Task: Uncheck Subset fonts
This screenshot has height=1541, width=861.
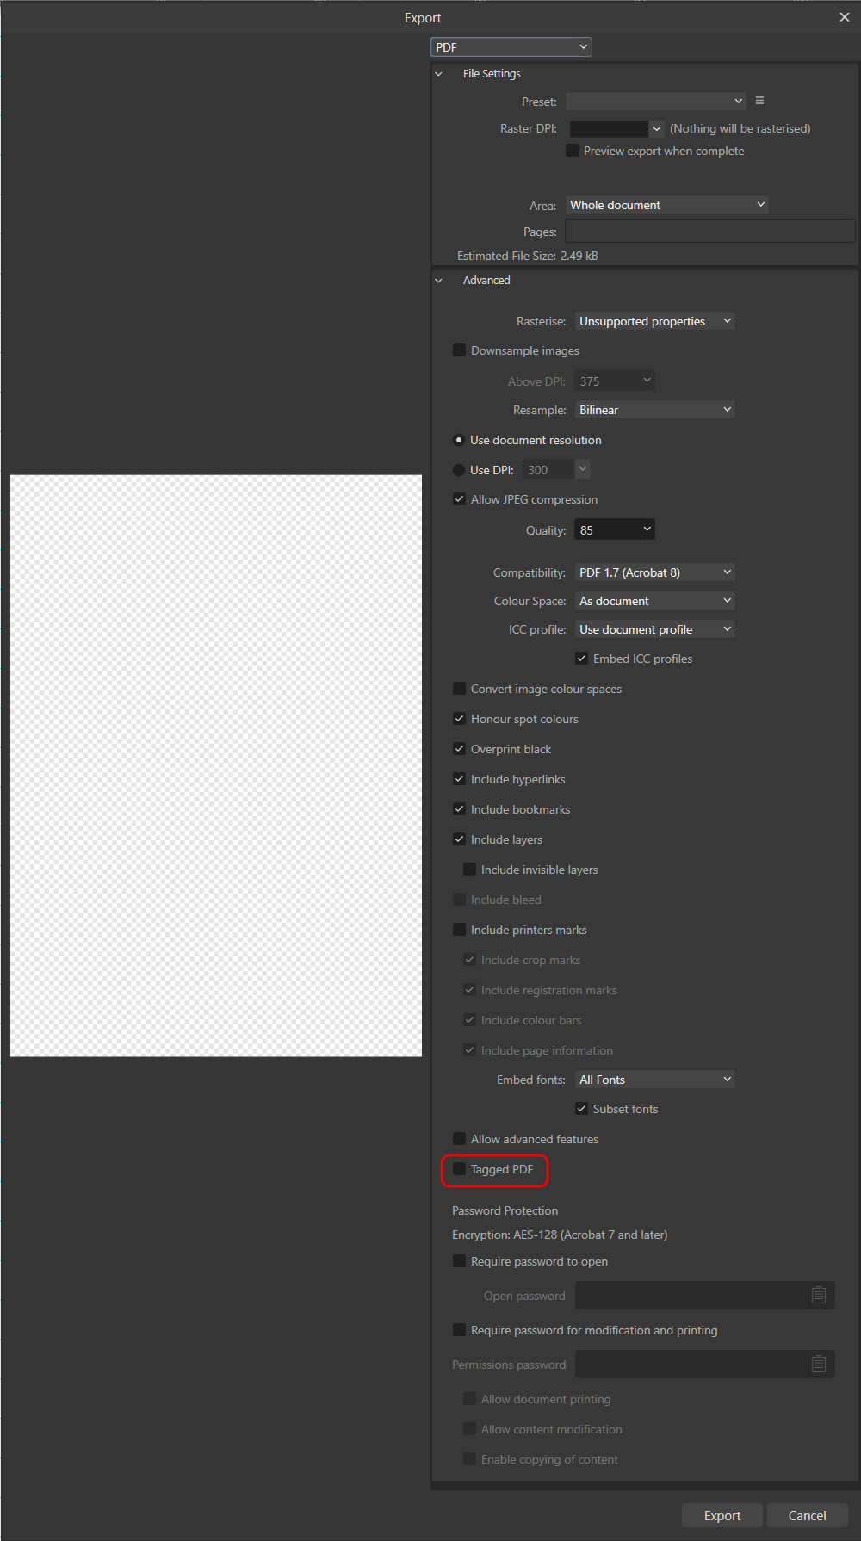Action: (582, 1109)
